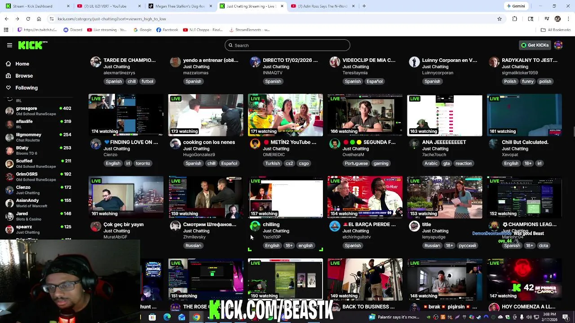Click the futbol tag under alexmartinezrys
Screen dimensions: 575x323
click(x=147, y=81)
